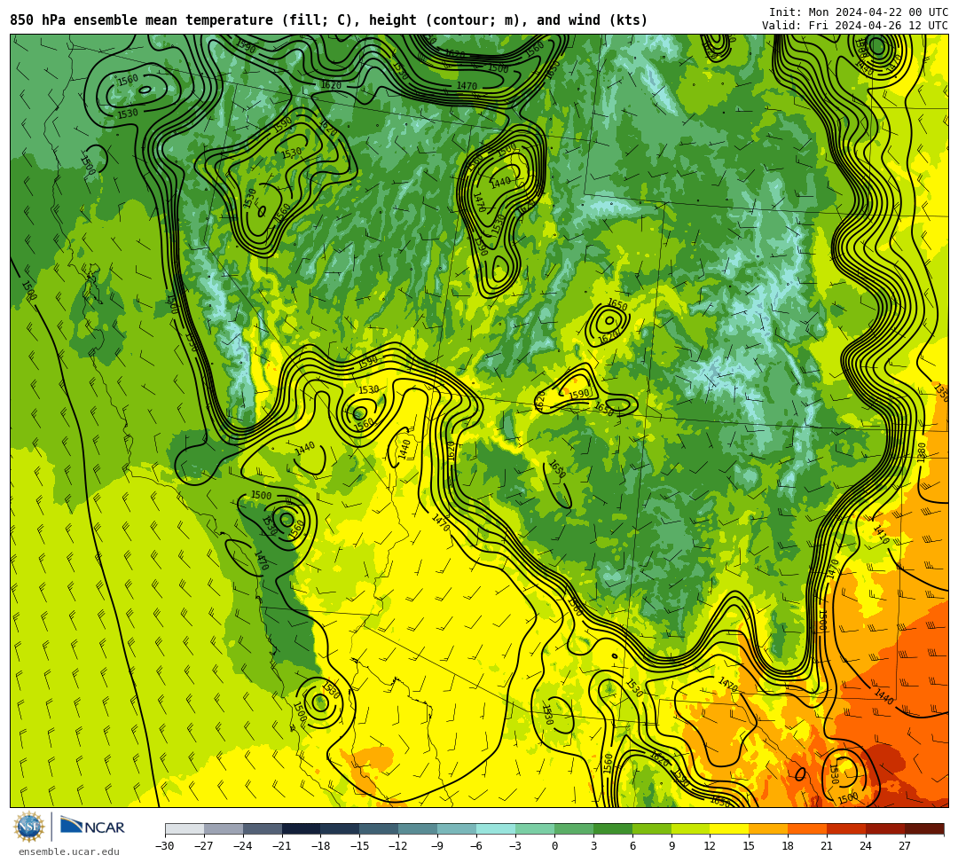
Task: Pick the colorbar swatch between -15 and -12
Action: (379, 828)
